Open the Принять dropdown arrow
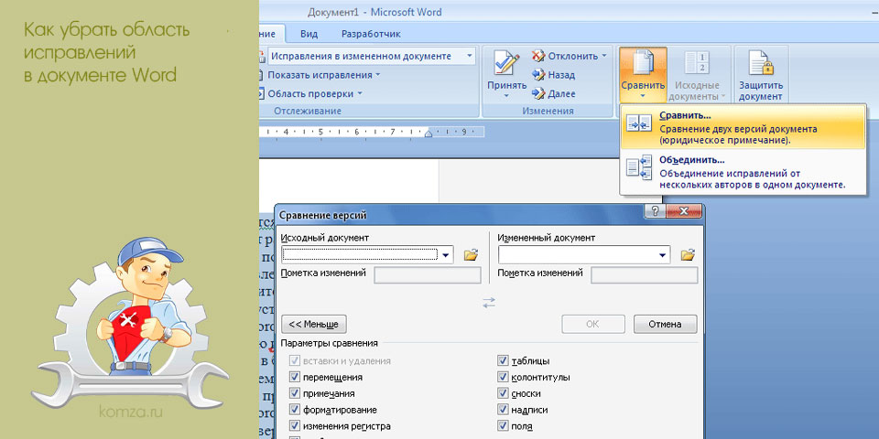The height and width of the screenshot is (439, 879). click(506, 96)
